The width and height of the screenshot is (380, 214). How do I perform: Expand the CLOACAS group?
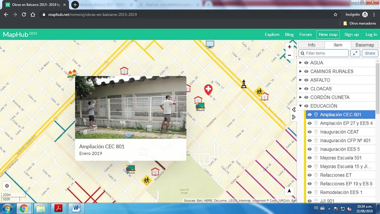(301, 89)
